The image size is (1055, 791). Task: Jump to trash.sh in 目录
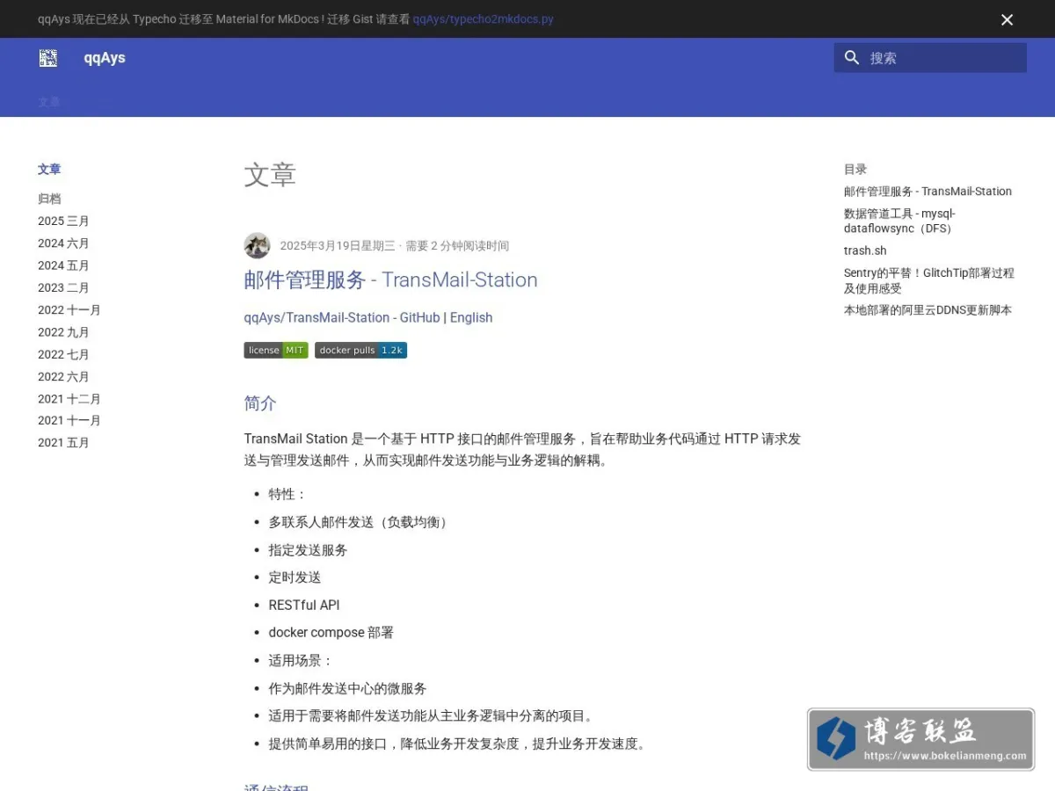[865, 250]
